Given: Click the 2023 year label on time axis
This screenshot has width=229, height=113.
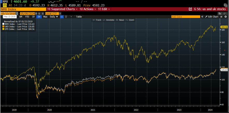Looking at the screenshot, I should 179,110.
